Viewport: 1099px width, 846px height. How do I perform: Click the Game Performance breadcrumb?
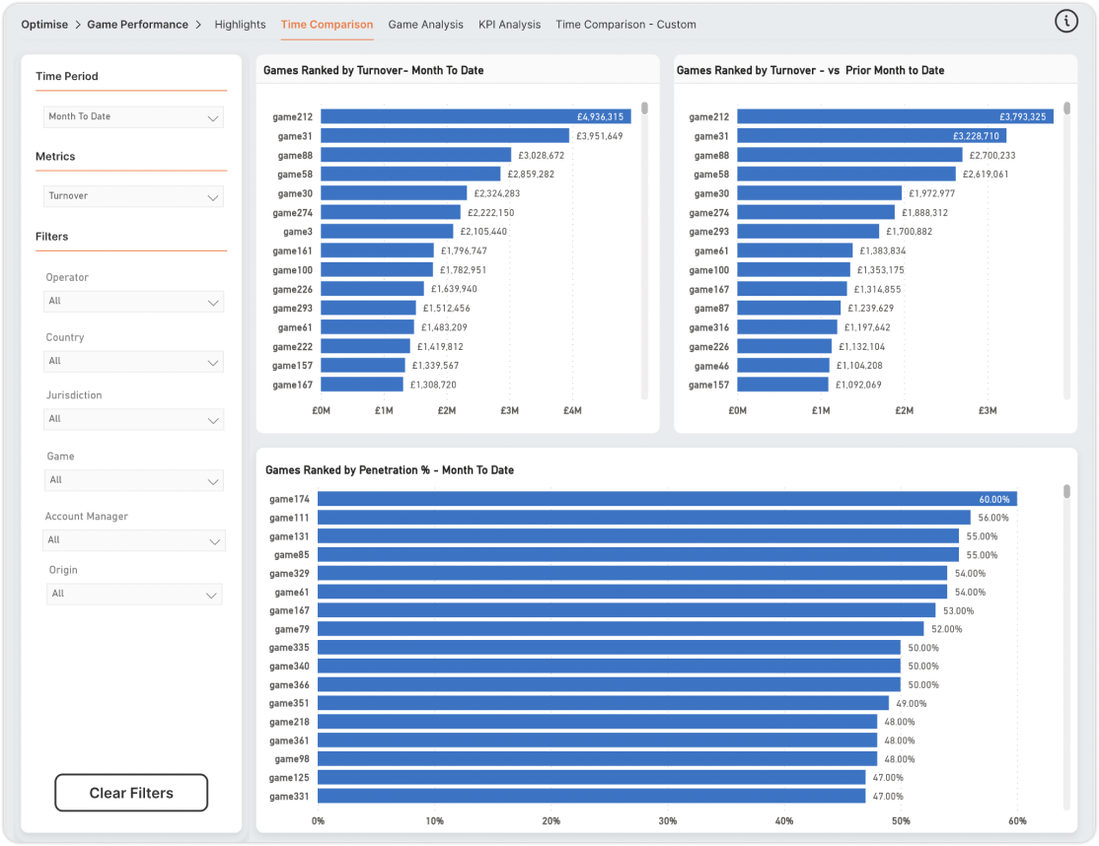point(137,25)
